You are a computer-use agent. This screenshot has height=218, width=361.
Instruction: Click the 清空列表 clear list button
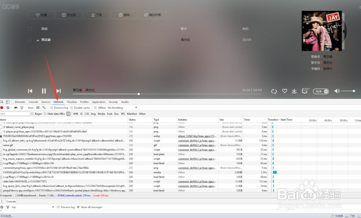point(152,15)
